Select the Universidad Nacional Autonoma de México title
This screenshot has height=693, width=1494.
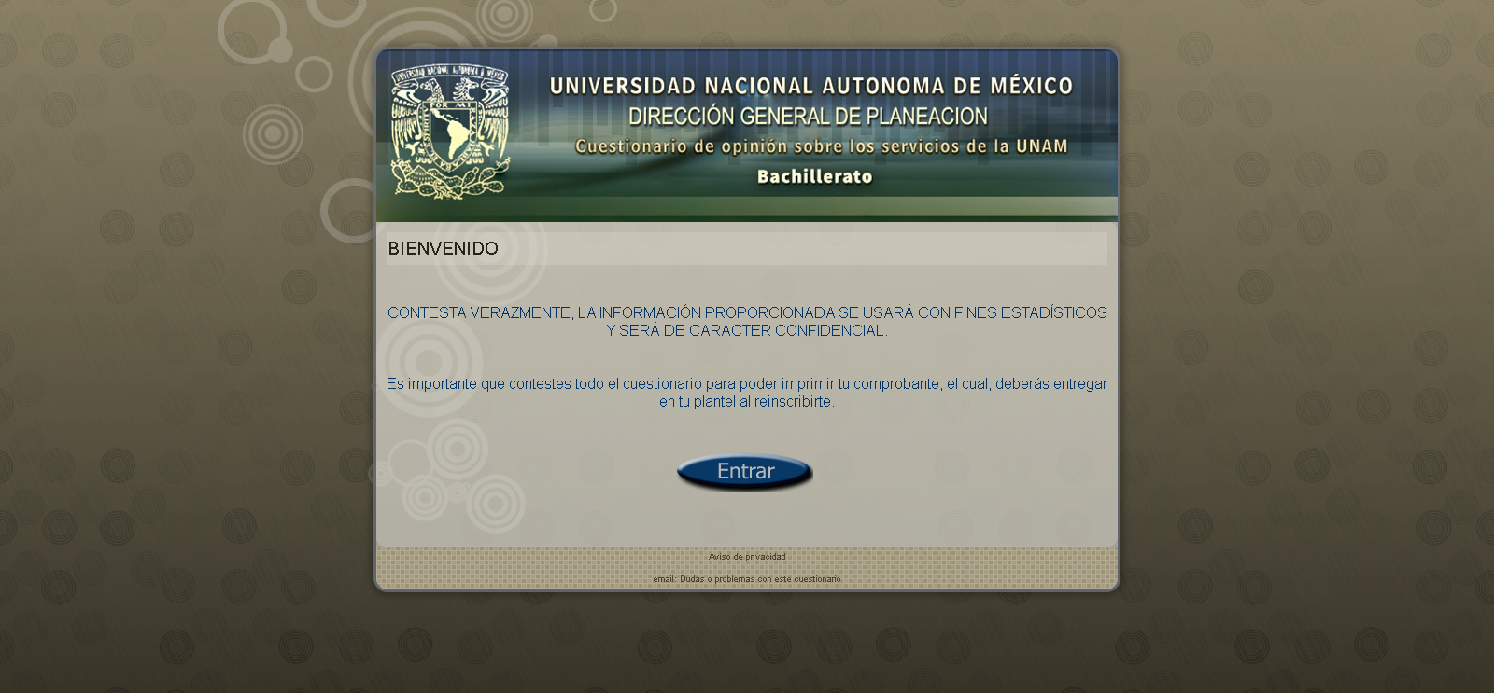tap(810, 87)
